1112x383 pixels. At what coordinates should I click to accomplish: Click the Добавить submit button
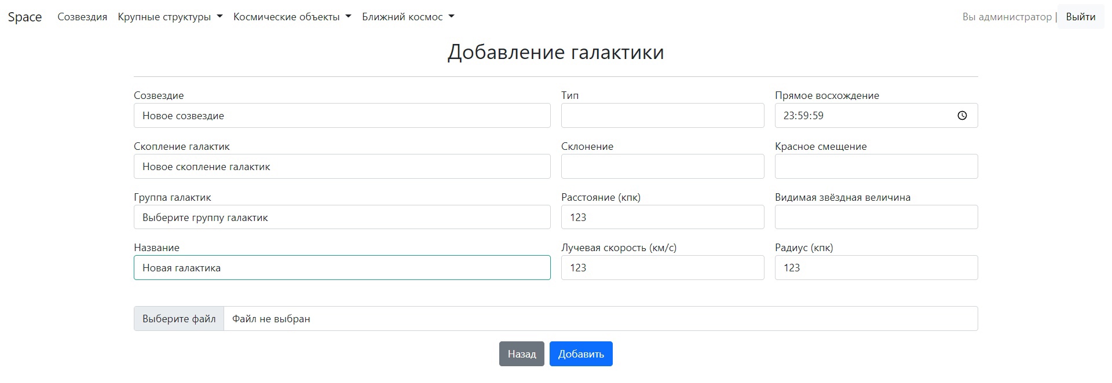581,354
